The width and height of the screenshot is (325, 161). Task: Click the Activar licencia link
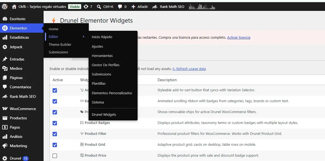[x=239, y=38]
